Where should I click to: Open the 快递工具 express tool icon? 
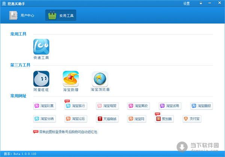pos(41,47)
